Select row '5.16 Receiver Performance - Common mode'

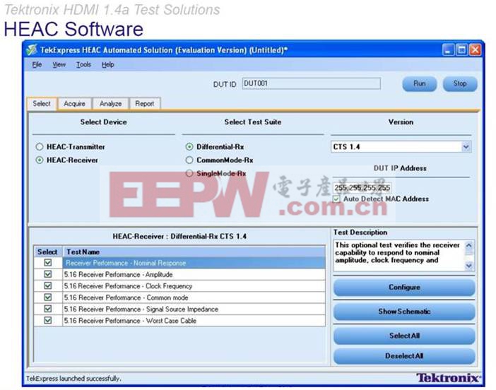click(194, 297)
